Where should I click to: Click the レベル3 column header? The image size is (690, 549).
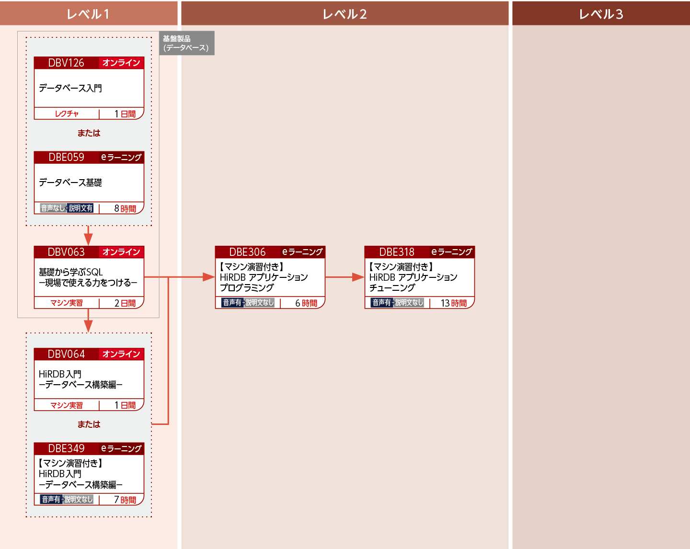tap(601, 13)
